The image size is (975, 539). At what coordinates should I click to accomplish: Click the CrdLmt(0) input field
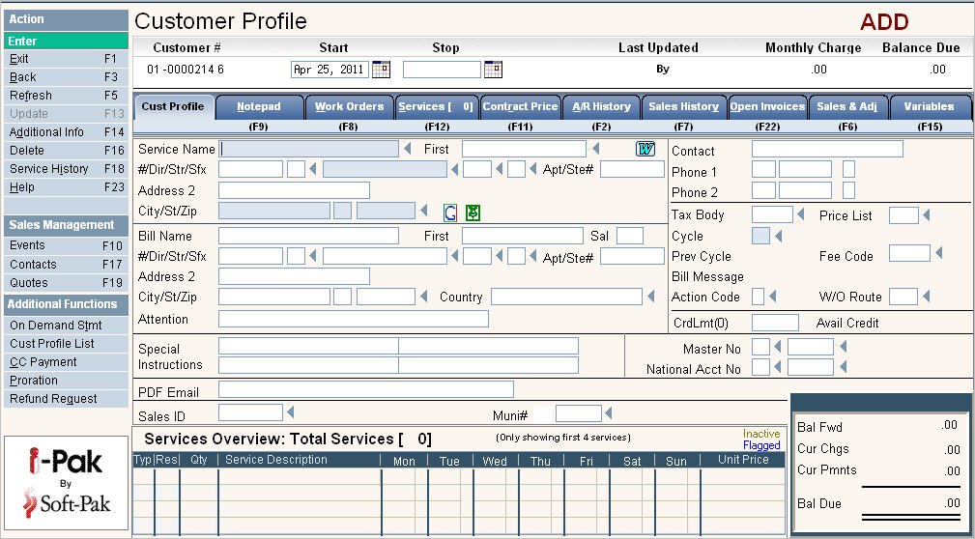tap(775, 323)
